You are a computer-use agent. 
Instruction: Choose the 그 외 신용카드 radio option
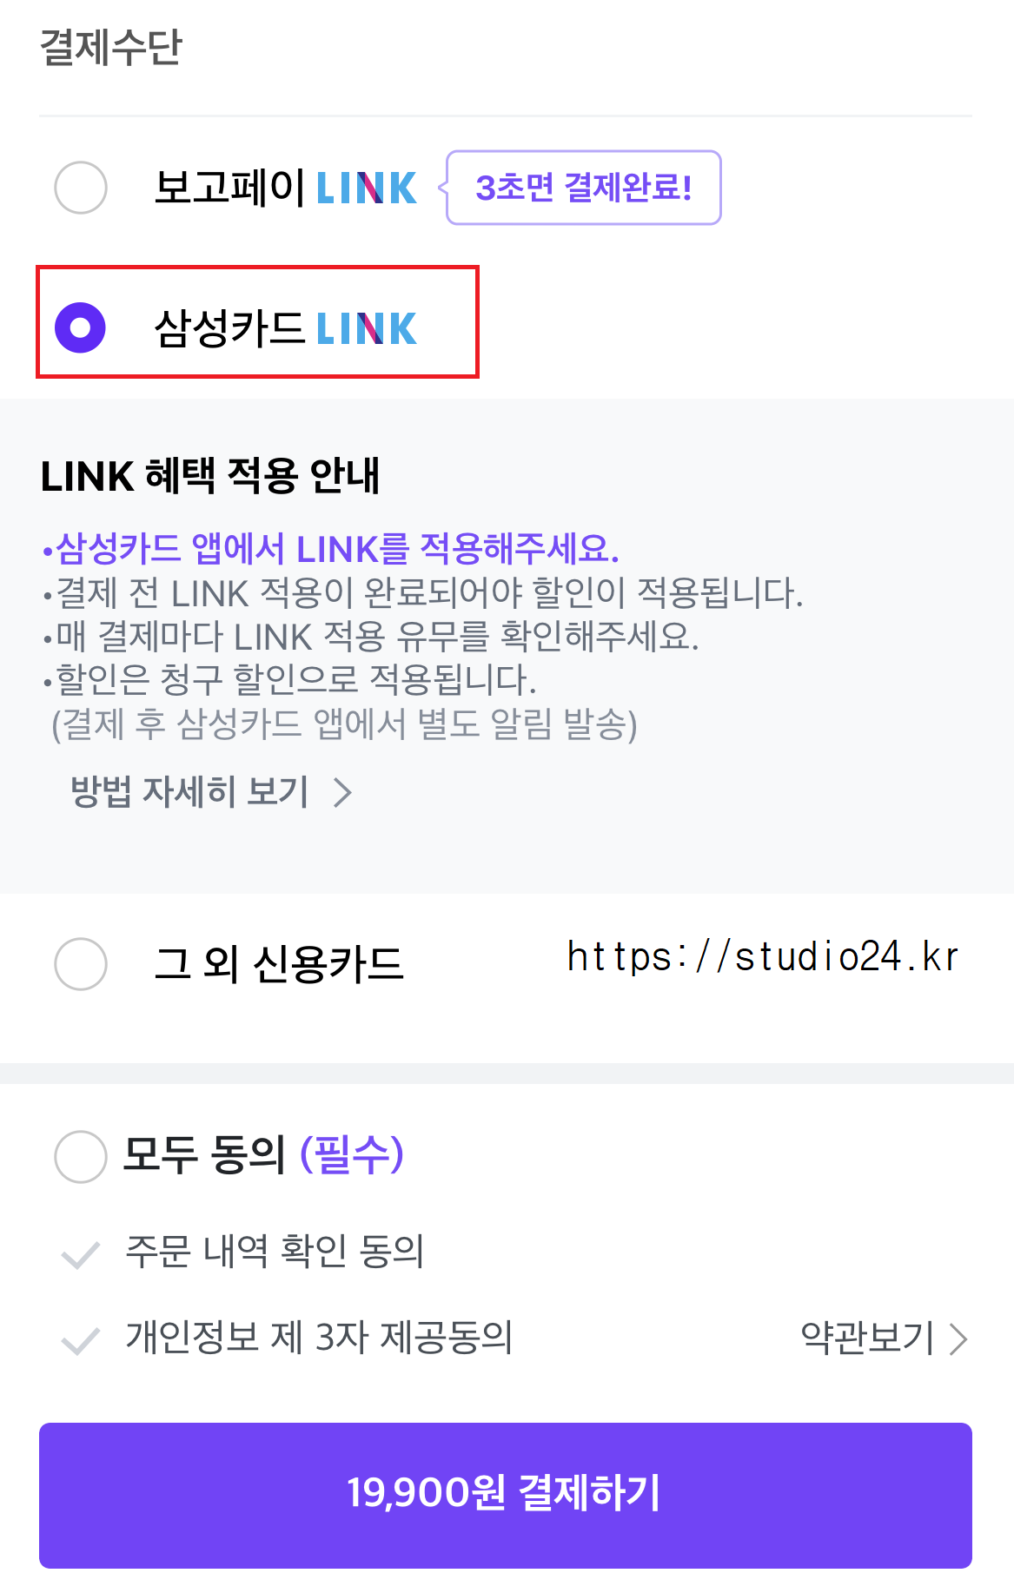point(81,963)
